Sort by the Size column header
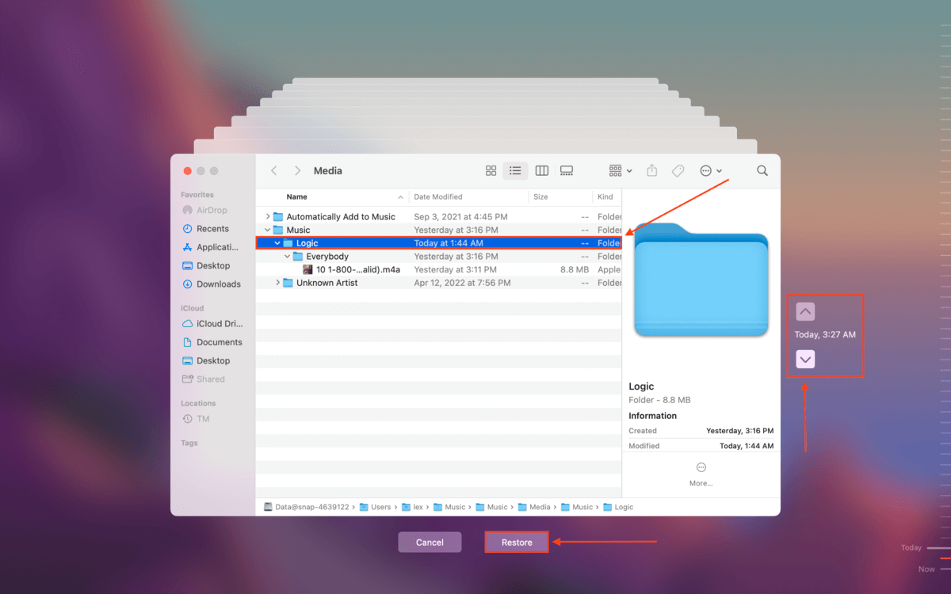 tap(540, 196)
